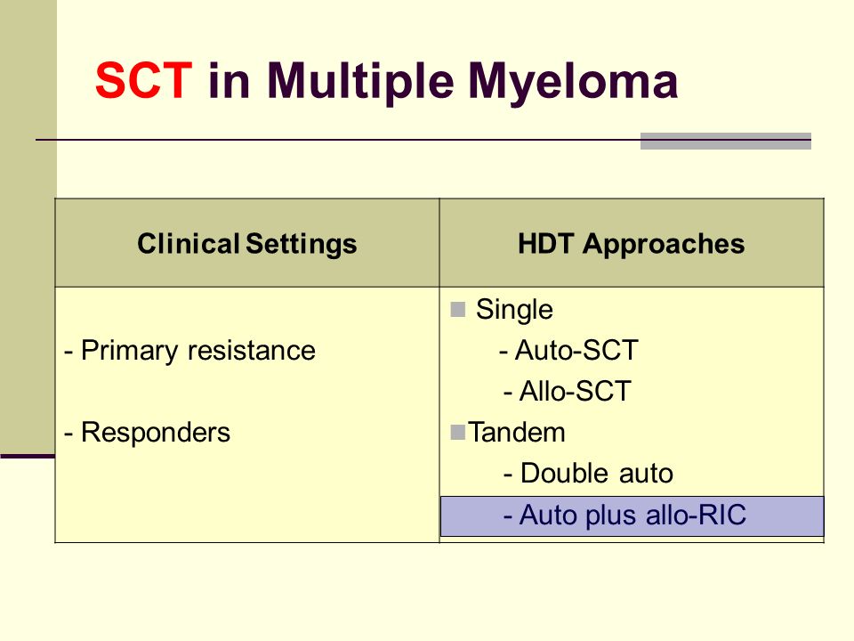Select the Responders entry

tap(147, 433)
